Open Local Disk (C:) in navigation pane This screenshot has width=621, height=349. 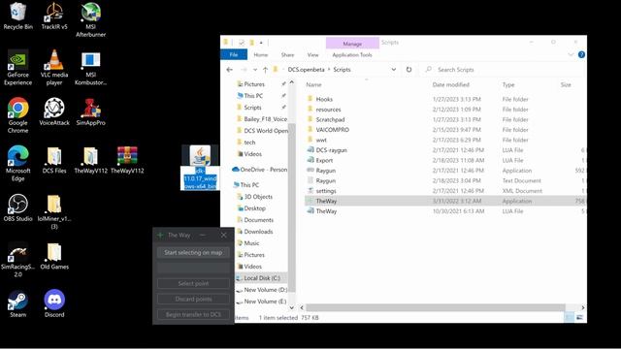pos(261,278)
